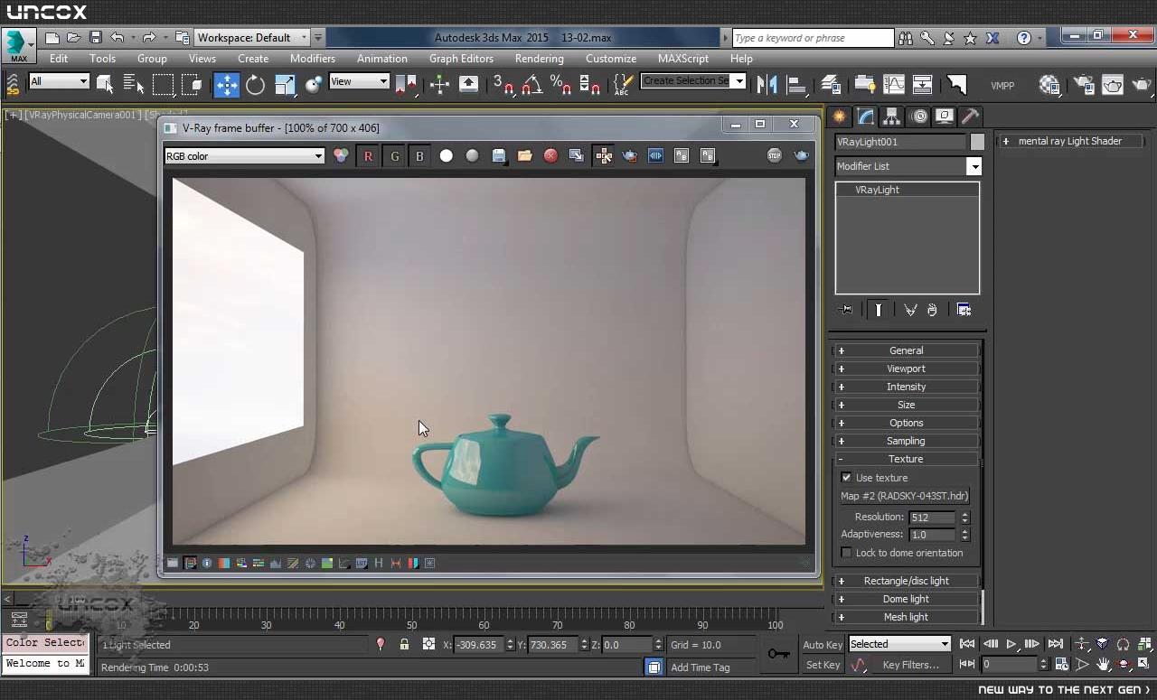
Task: Load an image into V-Ray frame buffer
Action: click(524, 156)
